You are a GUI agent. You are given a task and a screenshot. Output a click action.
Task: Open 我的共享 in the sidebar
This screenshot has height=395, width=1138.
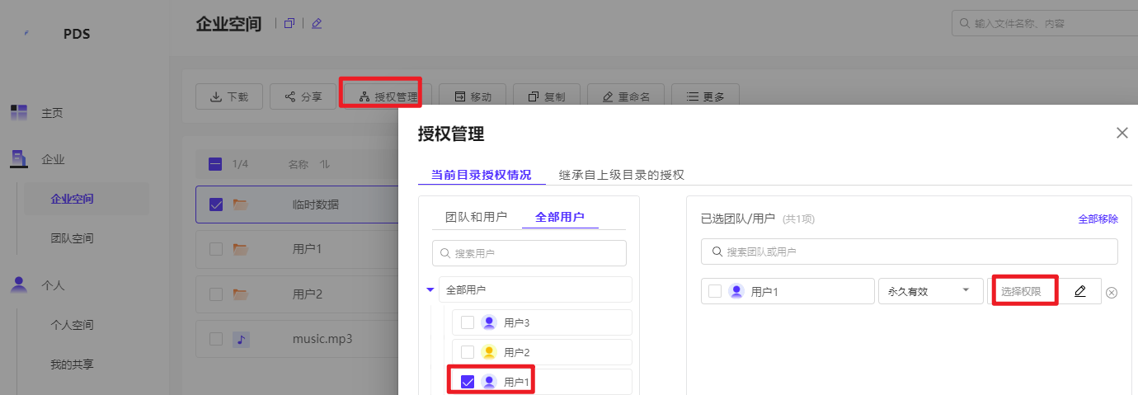coord(73,364)
